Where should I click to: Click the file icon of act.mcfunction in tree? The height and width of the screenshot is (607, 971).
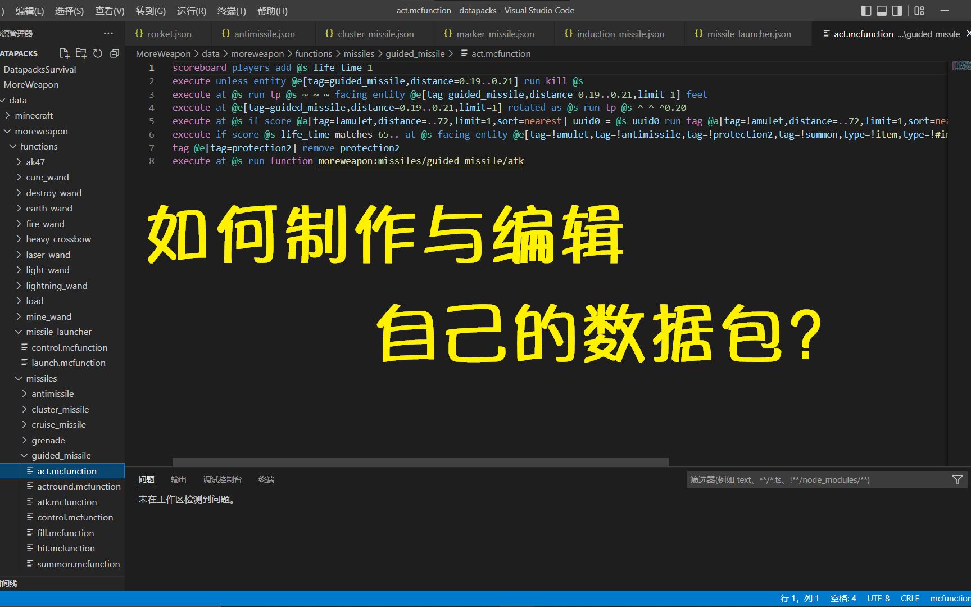point(30,471)
